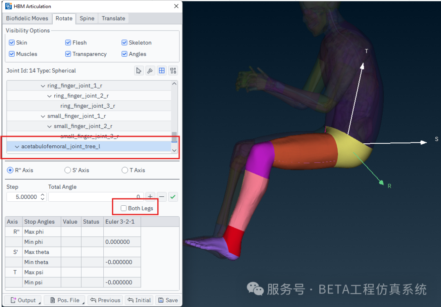The height and width of the screenshot is (307, 441).
Task: Click the minus button to decrease angle
Action: (162, 197)
